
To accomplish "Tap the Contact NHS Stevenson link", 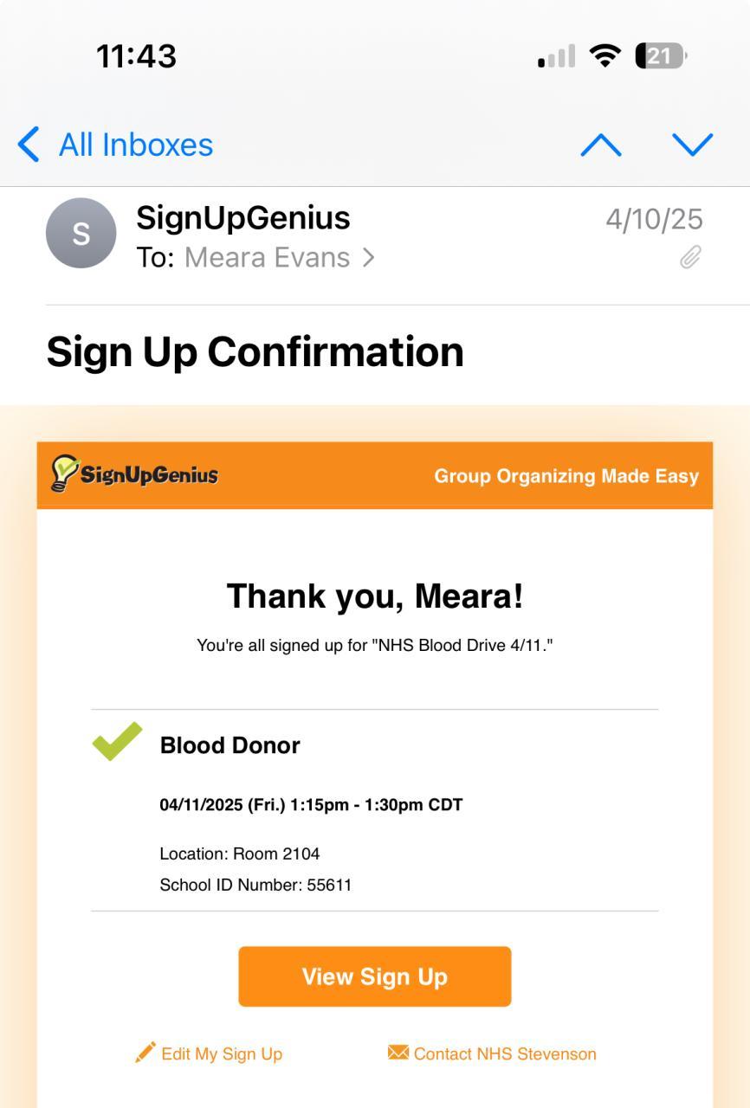I will (505, 1053).
